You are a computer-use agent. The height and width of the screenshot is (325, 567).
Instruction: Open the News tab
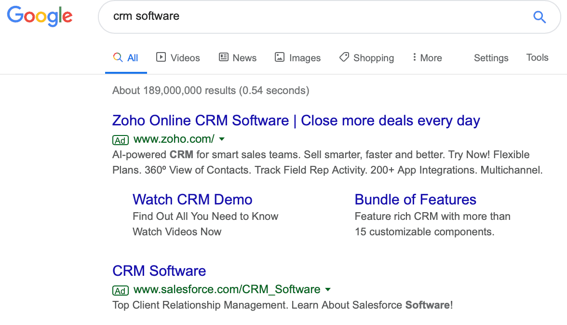click(x=238, y=58)
